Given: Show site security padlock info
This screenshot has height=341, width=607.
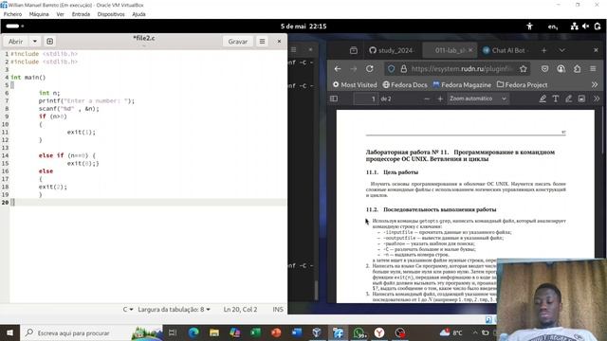Looking at the screenshot, I should click(x=404, y=69).
